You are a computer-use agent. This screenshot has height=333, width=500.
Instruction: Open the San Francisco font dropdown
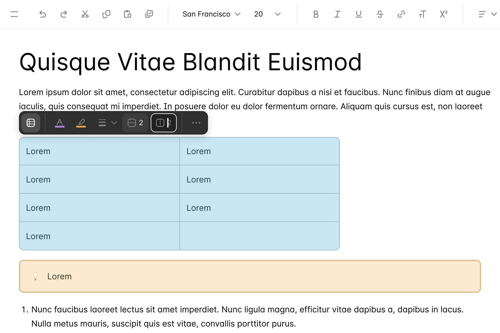coord(210,14)
